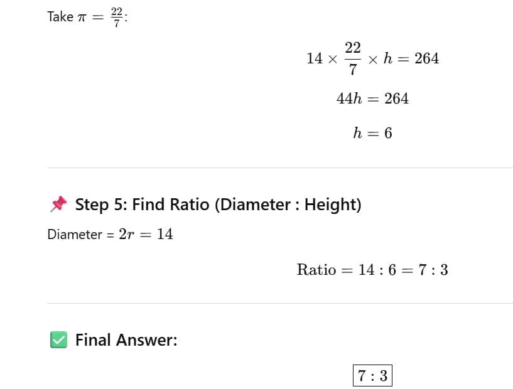
Task: Click the word "Ratio" in the ratio equation
Action: pyautogui.click(x=316, y=270)
